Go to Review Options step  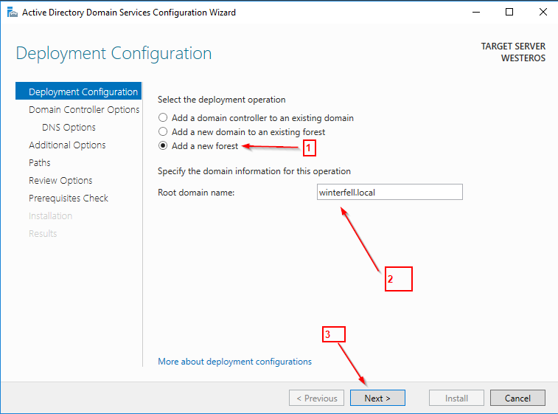click(60, 181)
